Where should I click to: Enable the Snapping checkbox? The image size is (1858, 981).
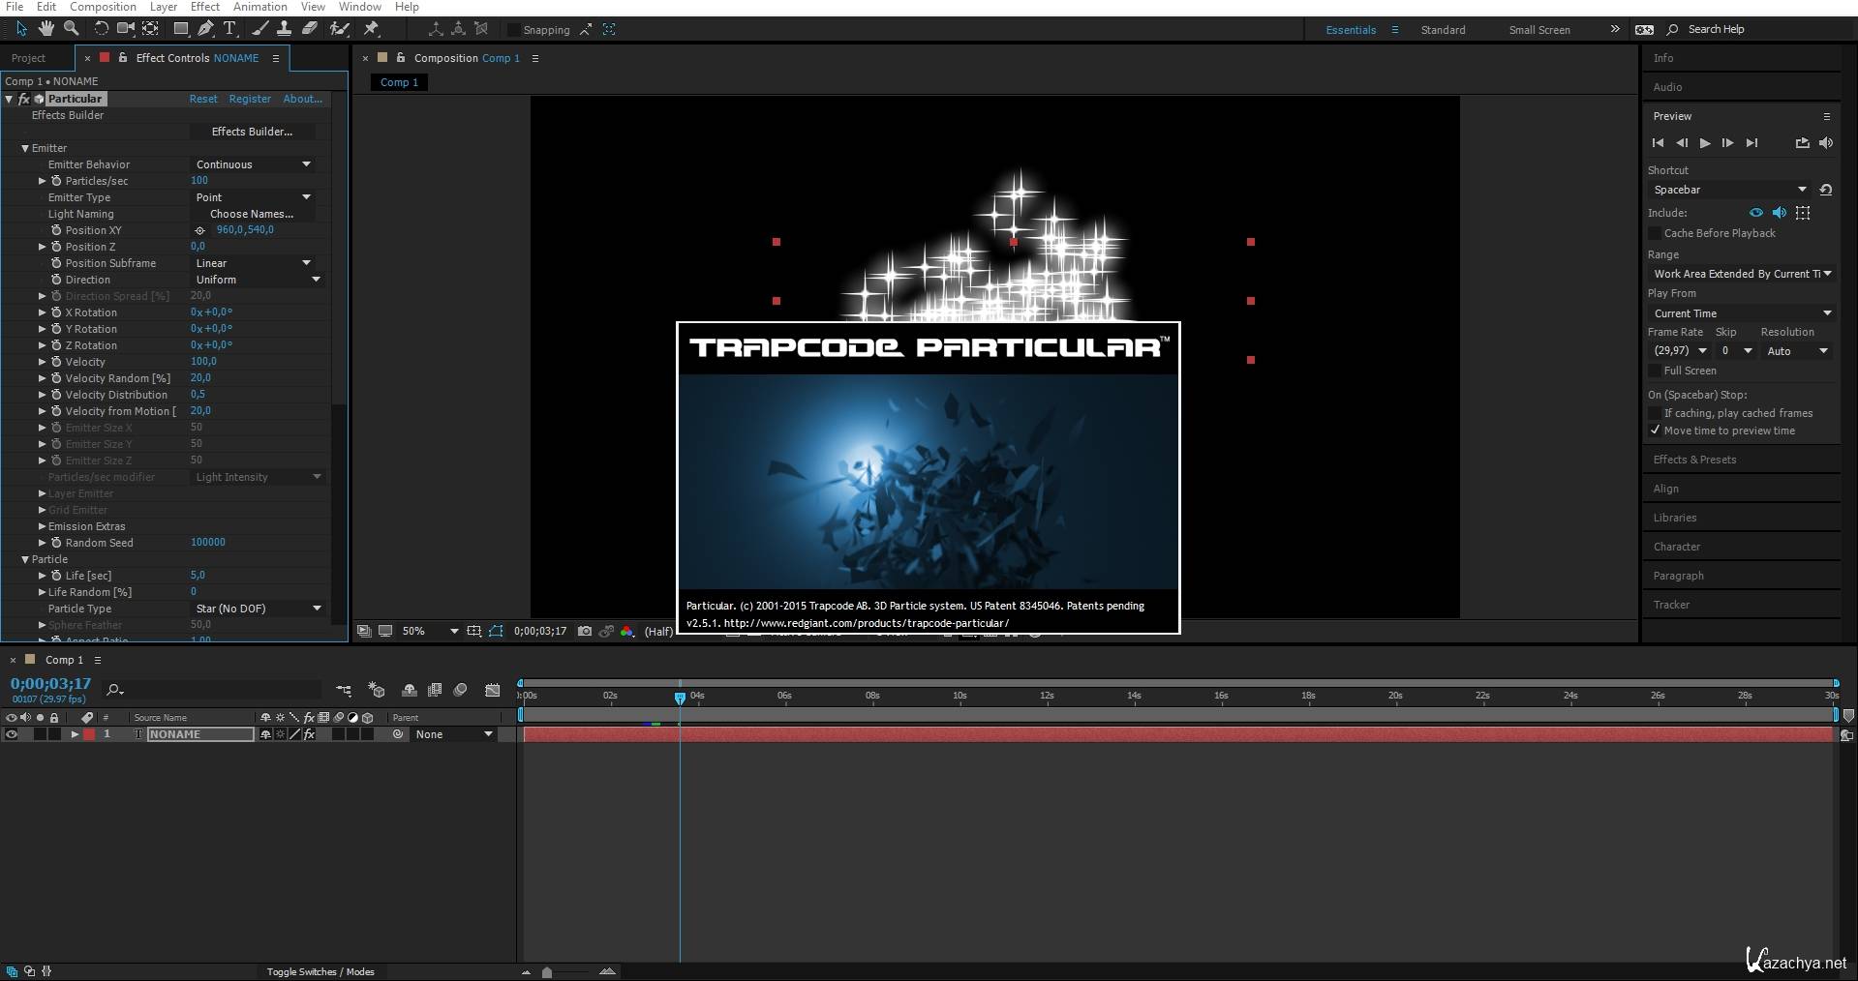click(x=514, y=30)
